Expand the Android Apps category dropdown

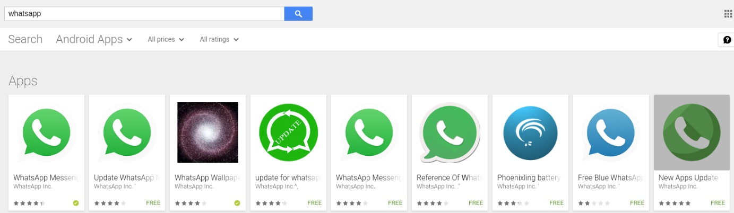click(x=94, y=39)
